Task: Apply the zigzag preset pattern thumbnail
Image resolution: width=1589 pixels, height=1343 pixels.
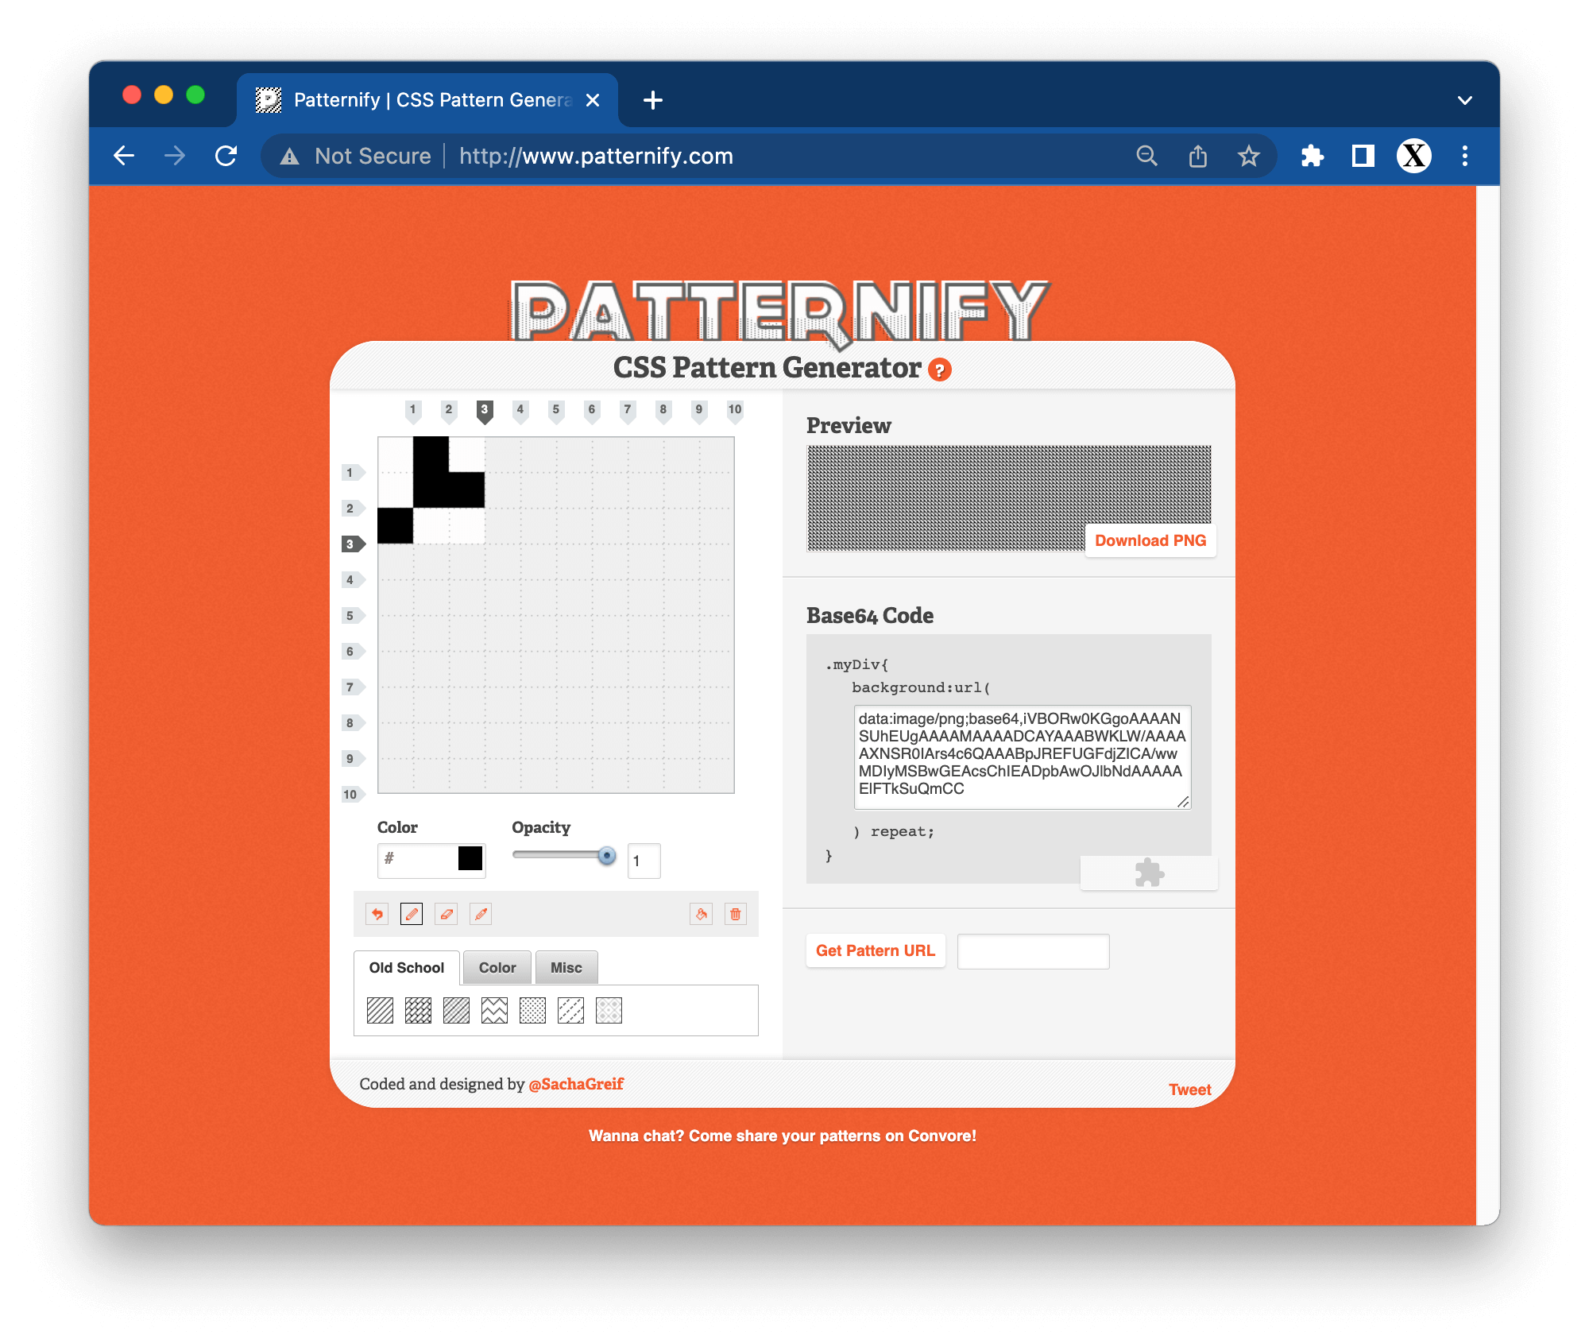Action: 494,1010
